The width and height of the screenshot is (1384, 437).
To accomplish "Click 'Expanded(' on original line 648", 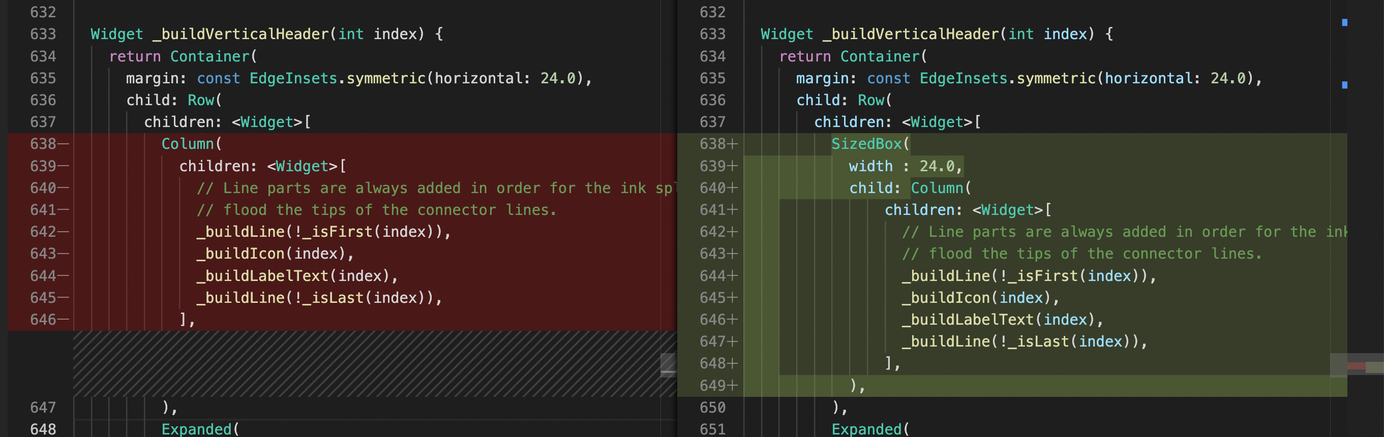I will click(200, 429).
